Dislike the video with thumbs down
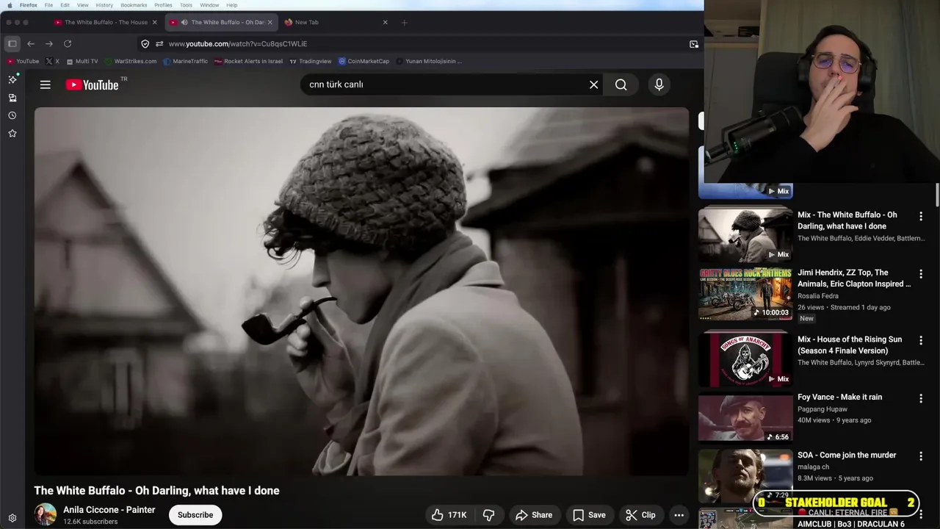Image resolution: width=940 pixels, height=529 pixels. [488, 515]
